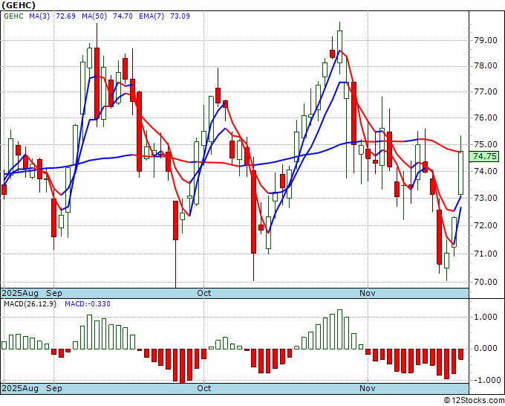Click the (GEHC) chart title
Image resolution: width=505 pixels, height=406 pixels.
pyautogui.click(x=19, y=5)
